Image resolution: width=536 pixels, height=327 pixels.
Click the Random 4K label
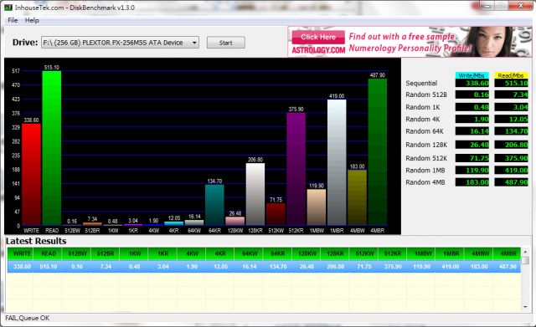[423, 119]
